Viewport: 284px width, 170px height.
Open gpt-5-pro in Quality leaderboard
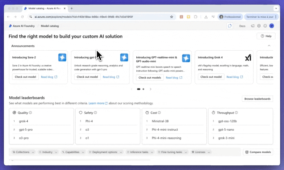(26, 130)
